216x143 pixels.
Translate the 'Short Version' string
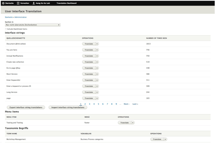[x=89, y=74]
